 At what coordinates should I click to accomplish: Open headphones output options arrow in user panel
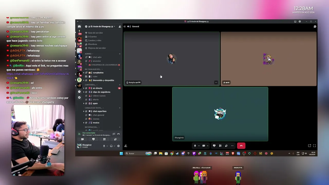(x=114, y=146)
